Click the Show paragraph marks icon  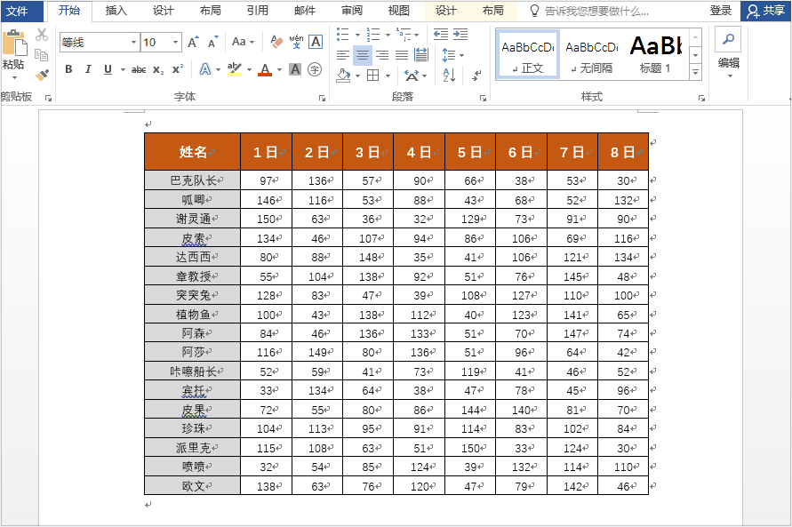tap(478, 76)
